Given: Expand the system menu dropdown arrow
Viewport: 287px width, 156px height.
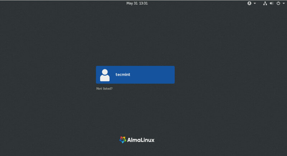Looking at the screenshot, I should (283, 4).
